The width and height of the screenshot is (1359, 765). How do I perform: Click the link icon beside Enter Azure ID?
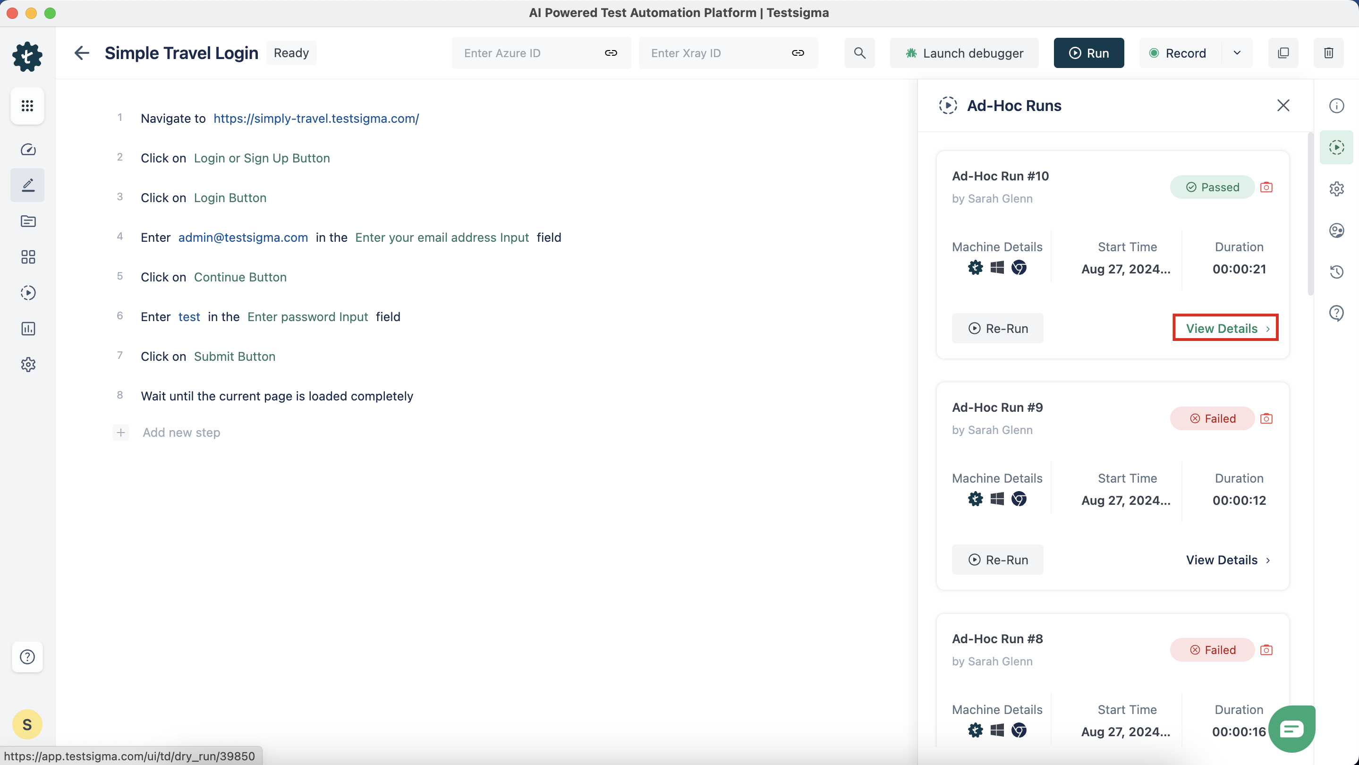[x=611, y=53]
